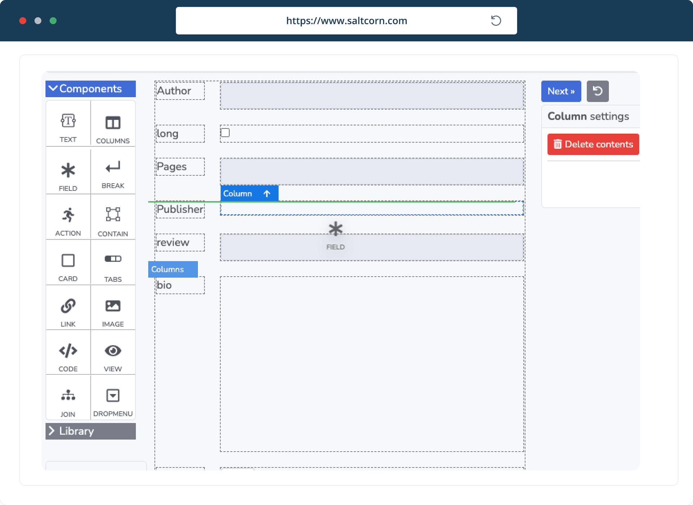This screenshot has height=505, width=693.
Task: Move the selected Column up
Action: [x=267, y=193]
